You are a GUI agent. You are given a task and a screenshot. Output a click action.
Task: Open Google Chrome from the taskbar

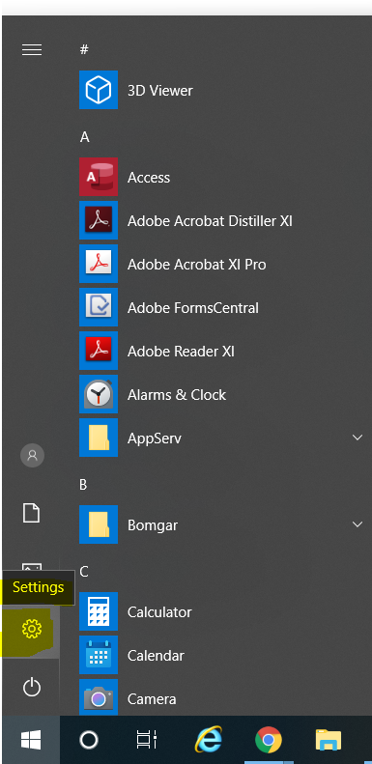(269, 740)
